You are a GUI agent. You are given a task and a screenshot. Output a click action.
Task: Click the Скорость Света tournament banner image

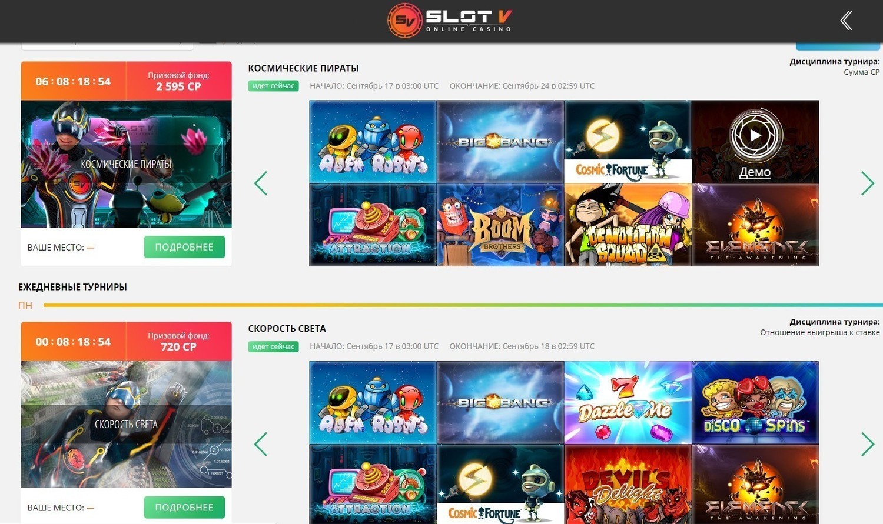(x=126, y=424)
